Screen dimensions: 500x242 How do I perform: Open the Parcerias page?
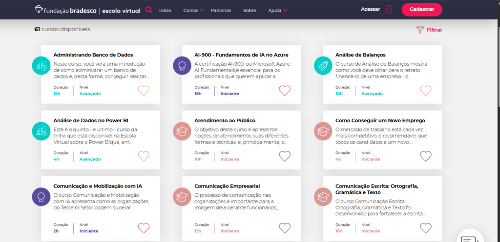221,11
